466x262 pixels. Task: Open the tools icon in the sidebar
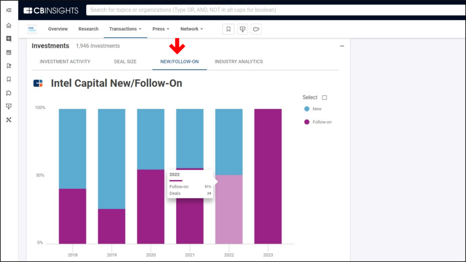pos(9,120)
